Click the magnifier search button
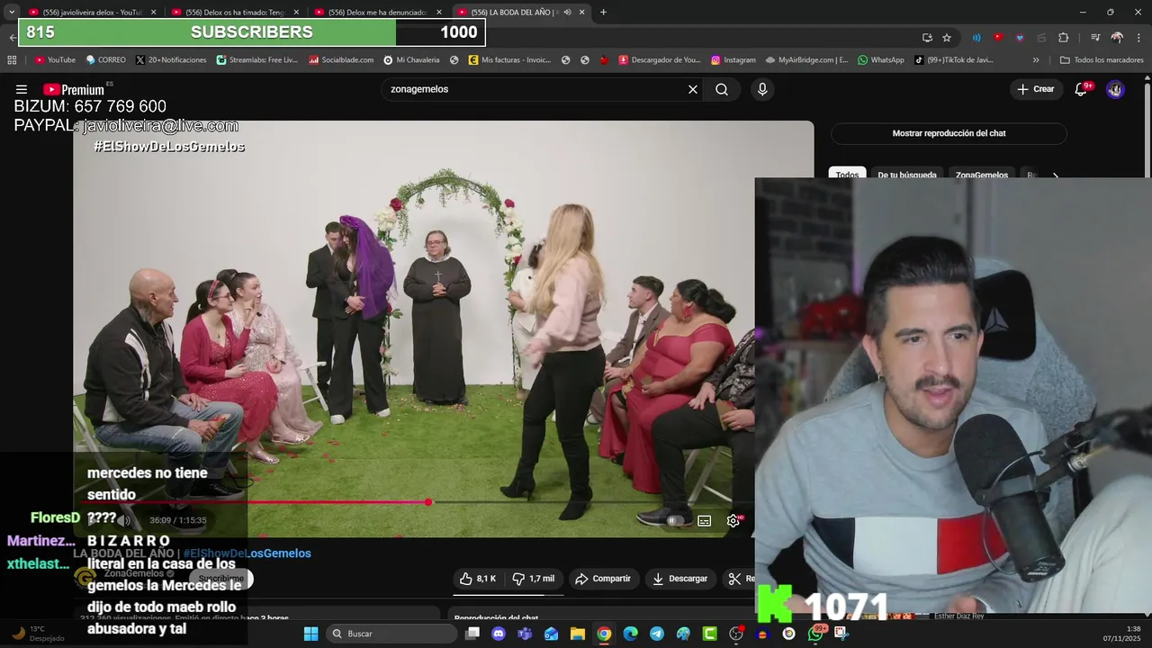1152x648 pixels. [722, 89]
